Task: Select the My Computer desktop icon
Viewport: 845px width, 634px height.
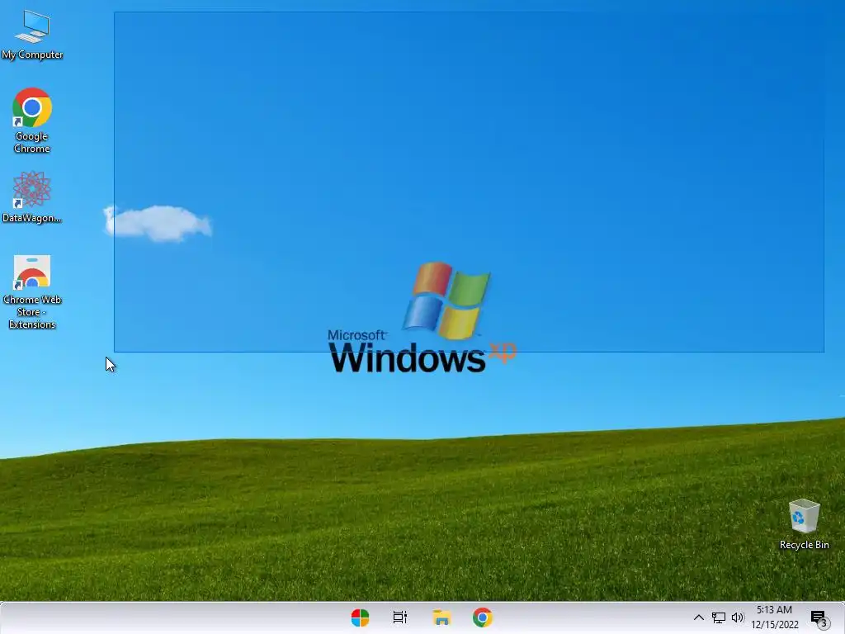Action: (32, 35)
